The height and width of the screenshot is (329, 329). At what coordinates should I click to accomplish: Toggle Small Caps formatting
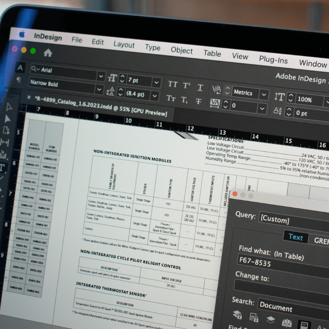171,98
